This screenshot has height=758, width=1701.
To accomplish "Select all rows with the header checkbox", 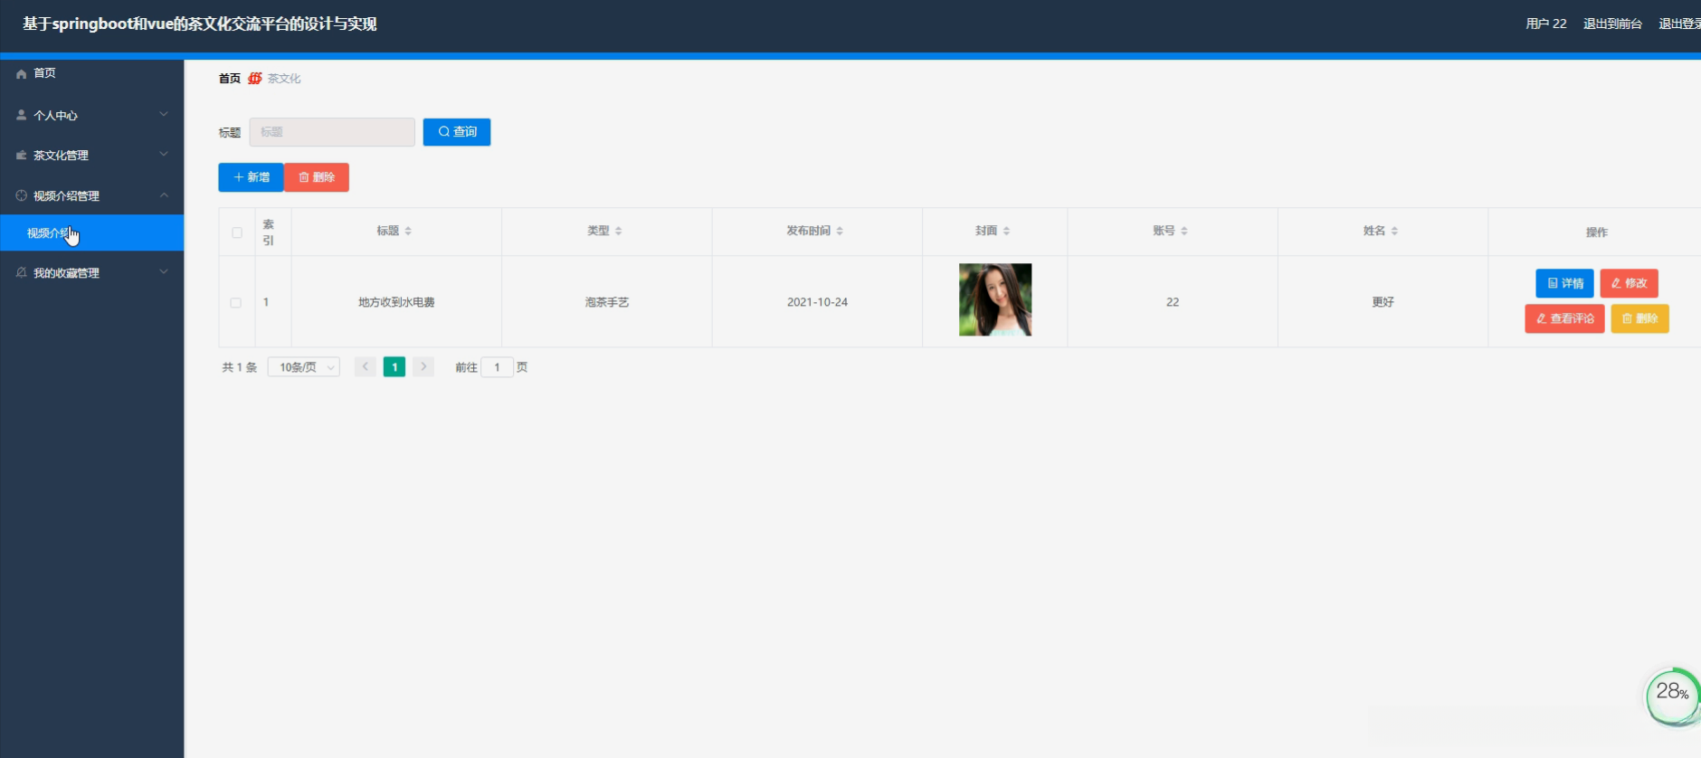I will pos(237,232).
